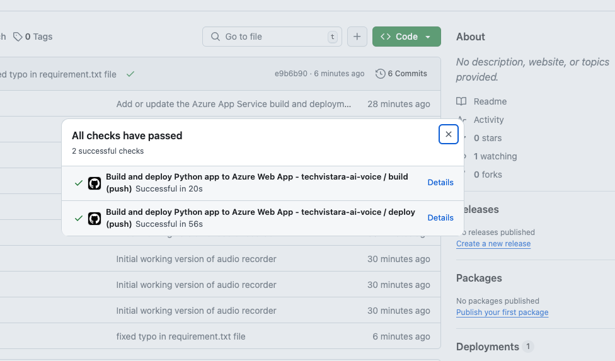Screen dimensions: 615x361
Task: Click 'No packages published' text
Action: tap(497, 301)
